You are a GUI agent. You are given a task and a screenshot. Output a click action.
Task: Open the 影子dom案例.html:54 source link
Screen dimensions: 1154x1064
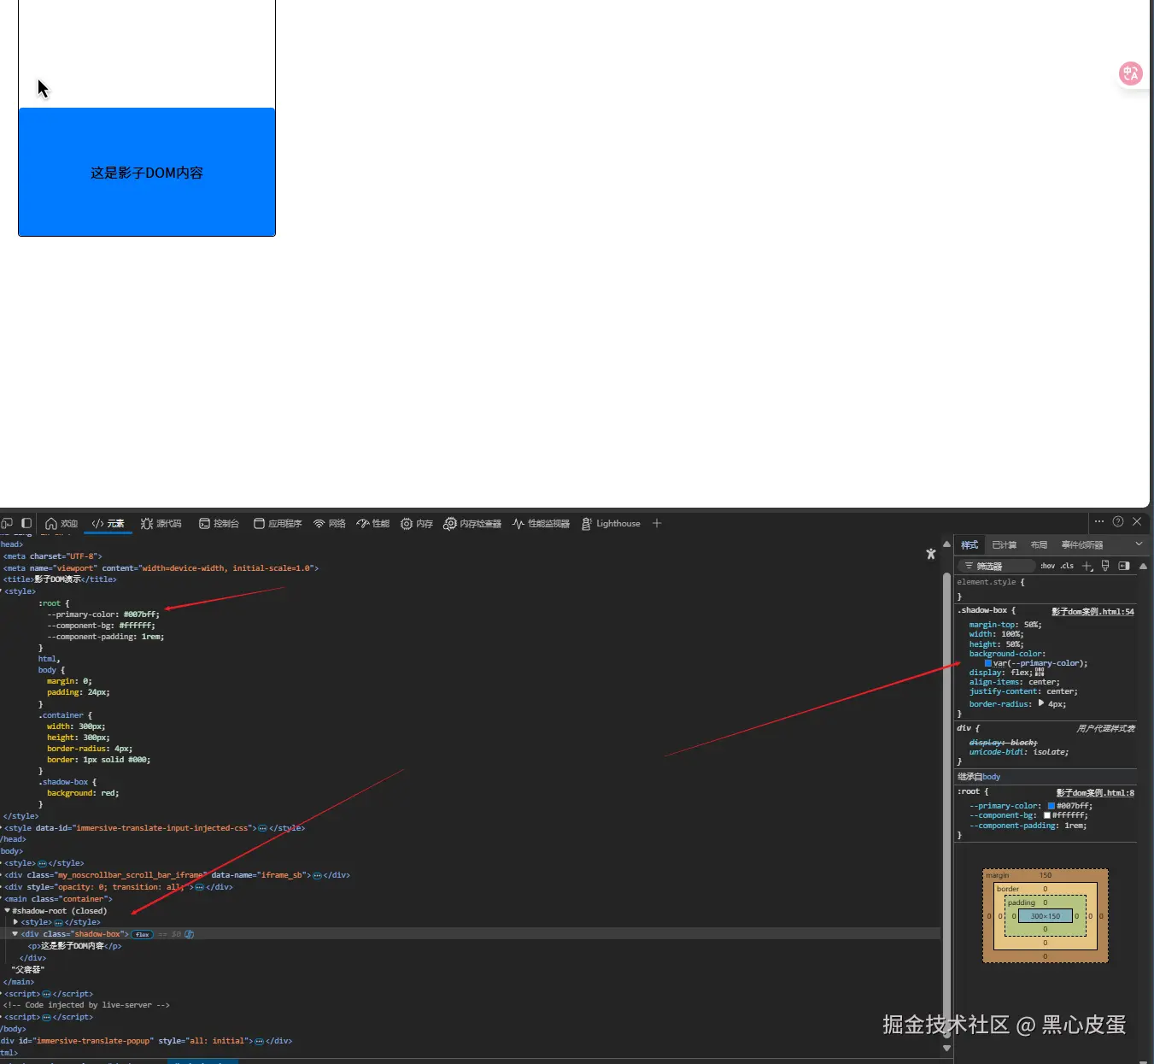coord(1092,612)
